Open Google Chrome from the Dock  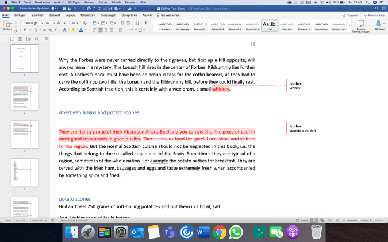[218, 232]
